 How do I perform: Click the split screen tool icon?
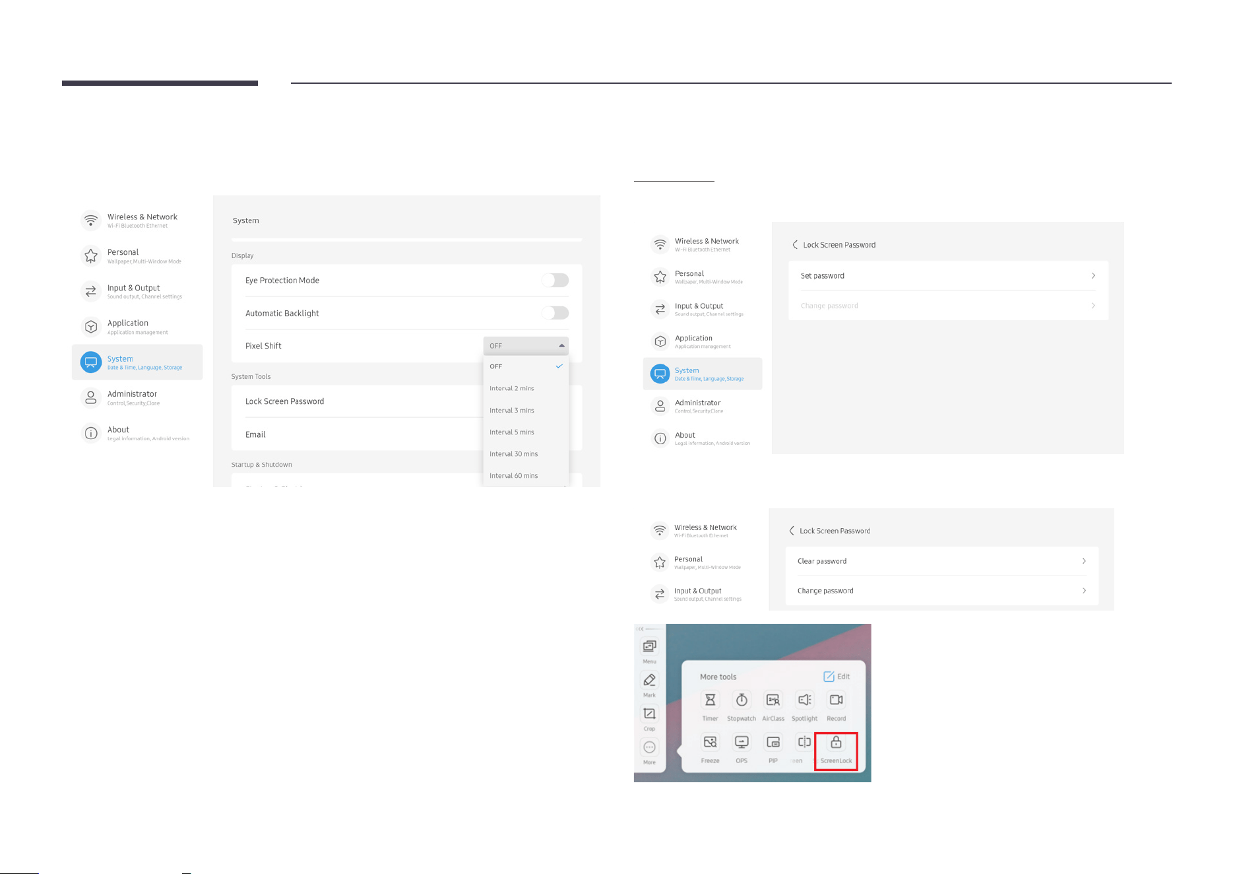[804, 743]
